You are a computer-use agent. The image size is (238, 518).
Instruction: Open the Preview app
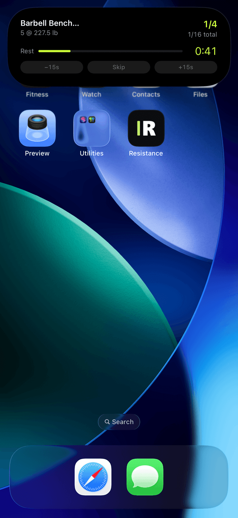[37, 128]
